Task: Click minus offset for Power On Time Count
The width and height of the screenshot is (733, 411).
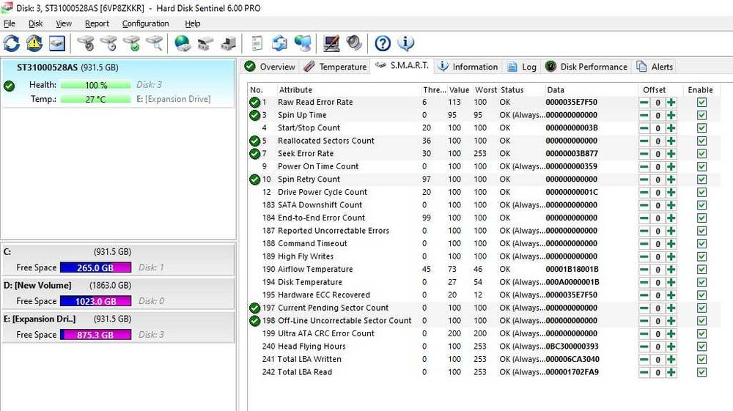Action: [x=644, y=167]
